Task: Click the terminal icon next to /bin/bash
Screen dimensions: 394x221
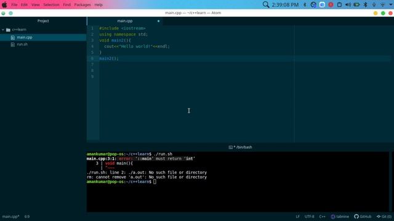Action: pyautogui.click(x=230, y=147)
